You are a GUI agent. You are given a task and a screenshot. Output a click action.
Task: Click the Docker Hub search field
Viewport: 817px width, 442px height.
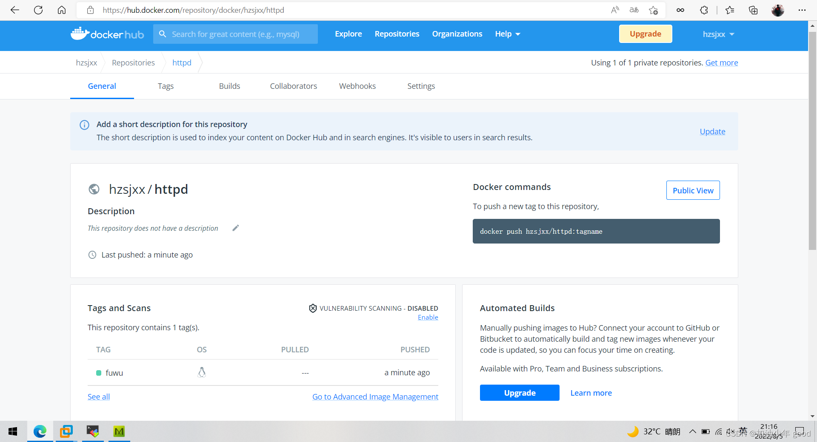[x=235, y=34]
